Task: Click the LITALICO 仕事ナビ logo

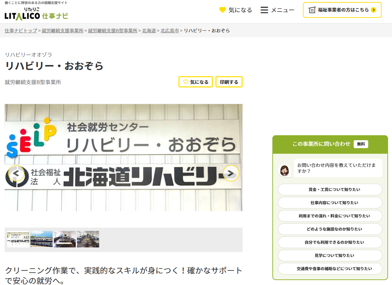Action: [36, 14]
